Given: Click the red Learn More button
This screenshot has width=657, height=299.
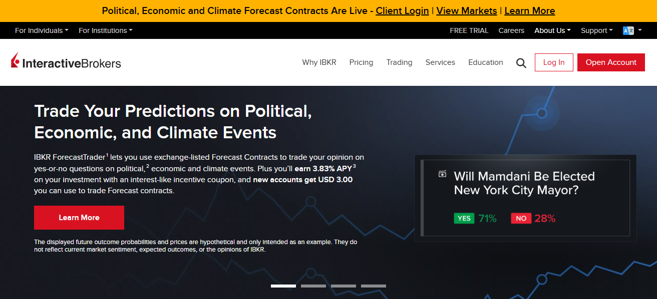Looking at the screenshot, I should click(x=79, y=218).
